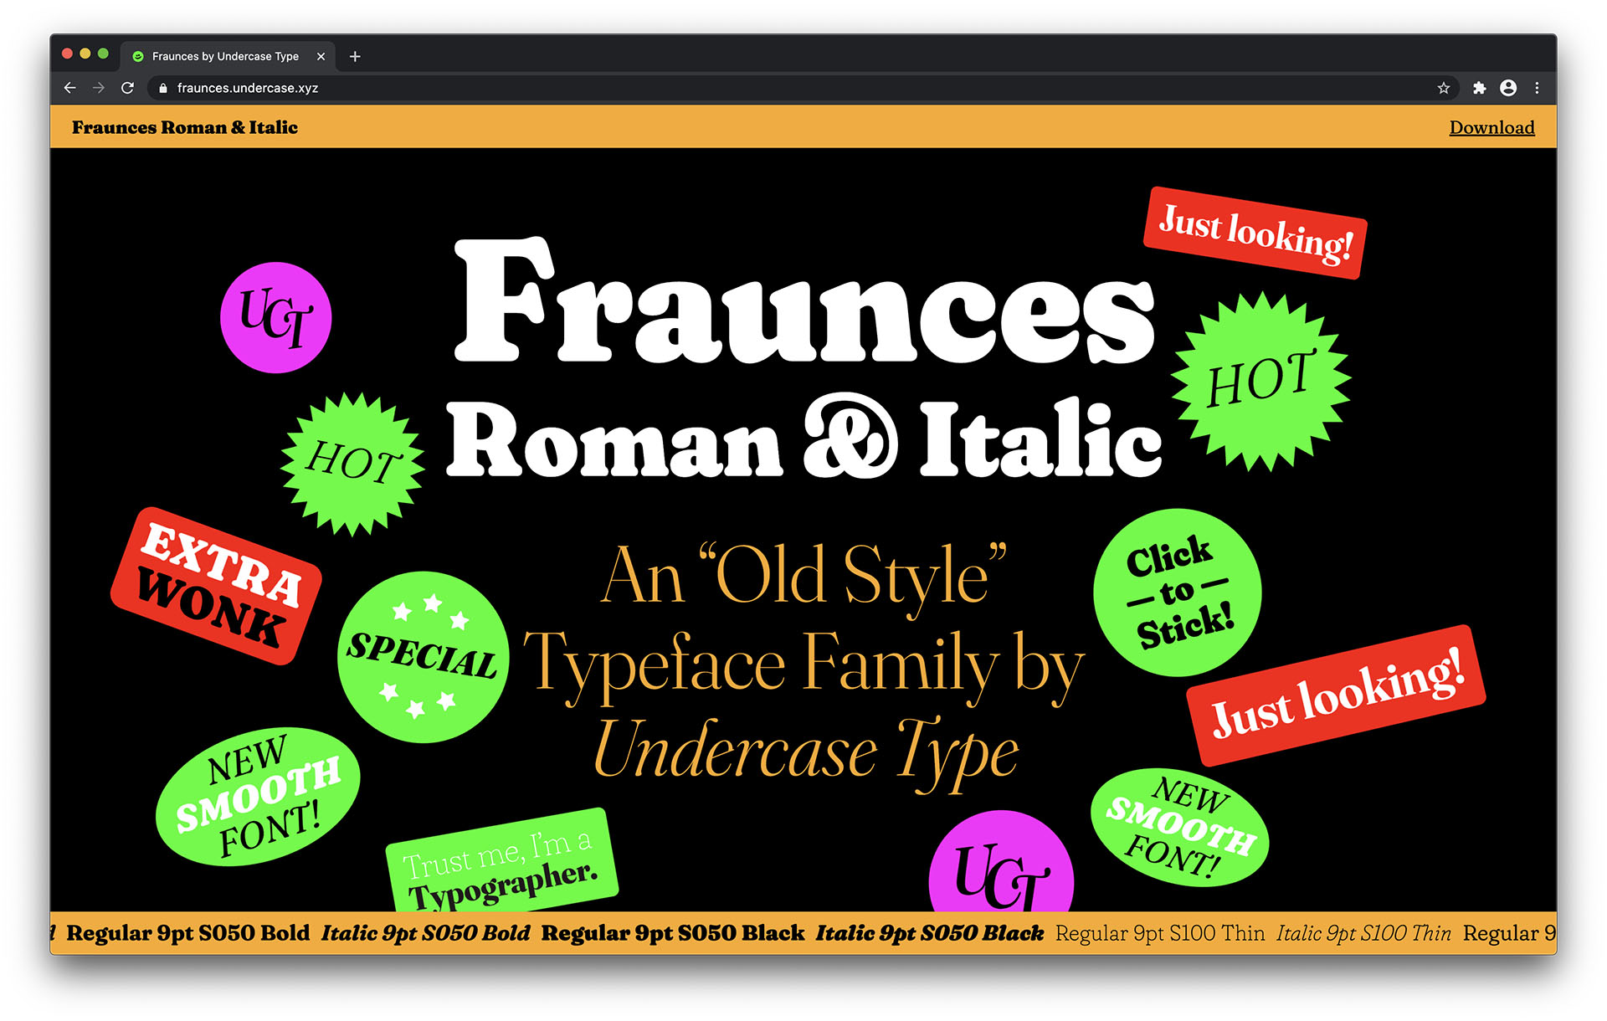Viewport: 1607px width, 1021px height.
Task: Reload the page with refresh icon
Action: pos(128,88)
